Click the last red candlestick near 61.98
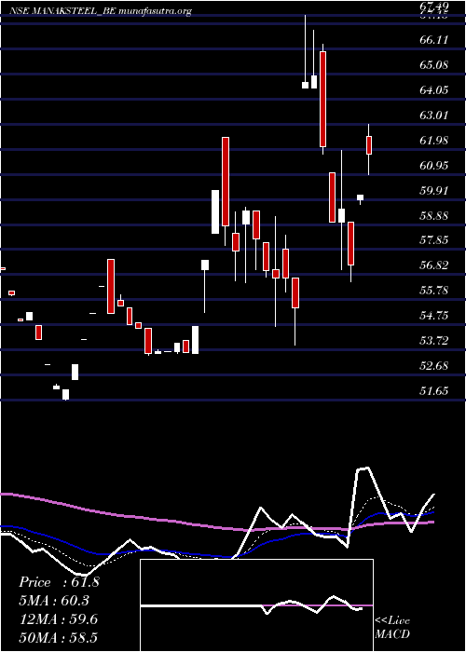Viewport: 466px width, 652px height. click(x=369, y=145)
